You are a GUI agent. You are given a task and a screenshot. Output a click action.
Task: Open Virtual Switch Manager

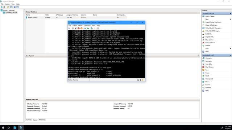(x=214, y=28)
